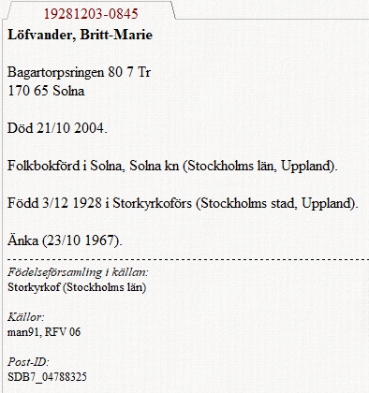The image size is (369, 393).
Task: Click the Post-ID label
Action: click(28, 362)
